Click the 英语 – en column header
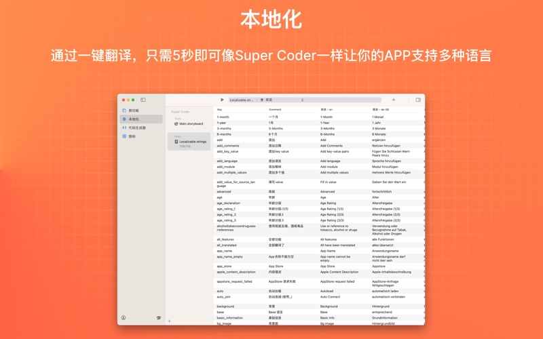 (x=326, y=109)
